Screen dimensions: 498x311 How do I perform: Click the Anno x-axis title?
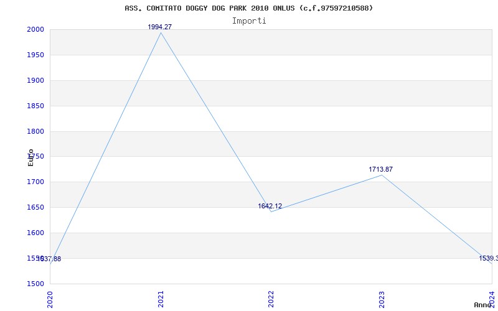tap(483, 305)
